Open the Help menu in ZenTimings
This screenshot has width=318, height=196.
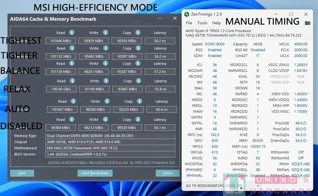point(216,23)
